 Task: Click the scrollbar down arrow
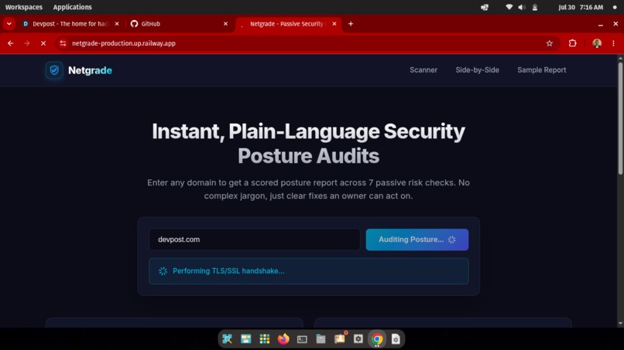620,324
